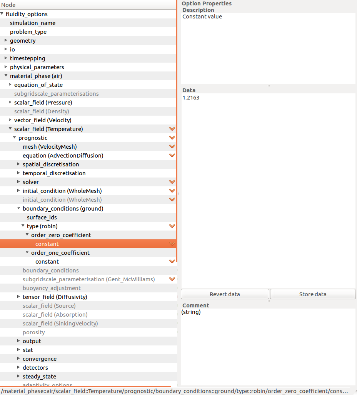Screen dimensions: 357x395
Task: Select the greyed buoyancy_adjustment row
Action: (88, 288)
